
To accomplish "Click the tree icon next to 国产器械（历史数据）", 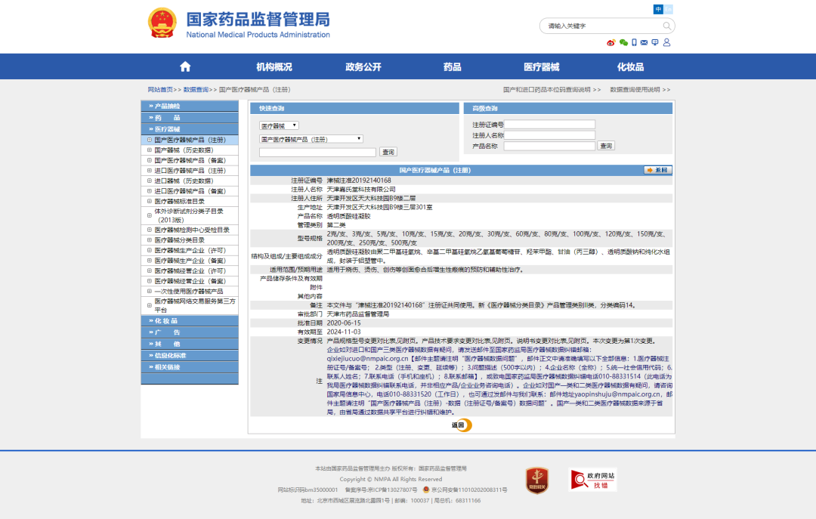I will tap(150, 150).
